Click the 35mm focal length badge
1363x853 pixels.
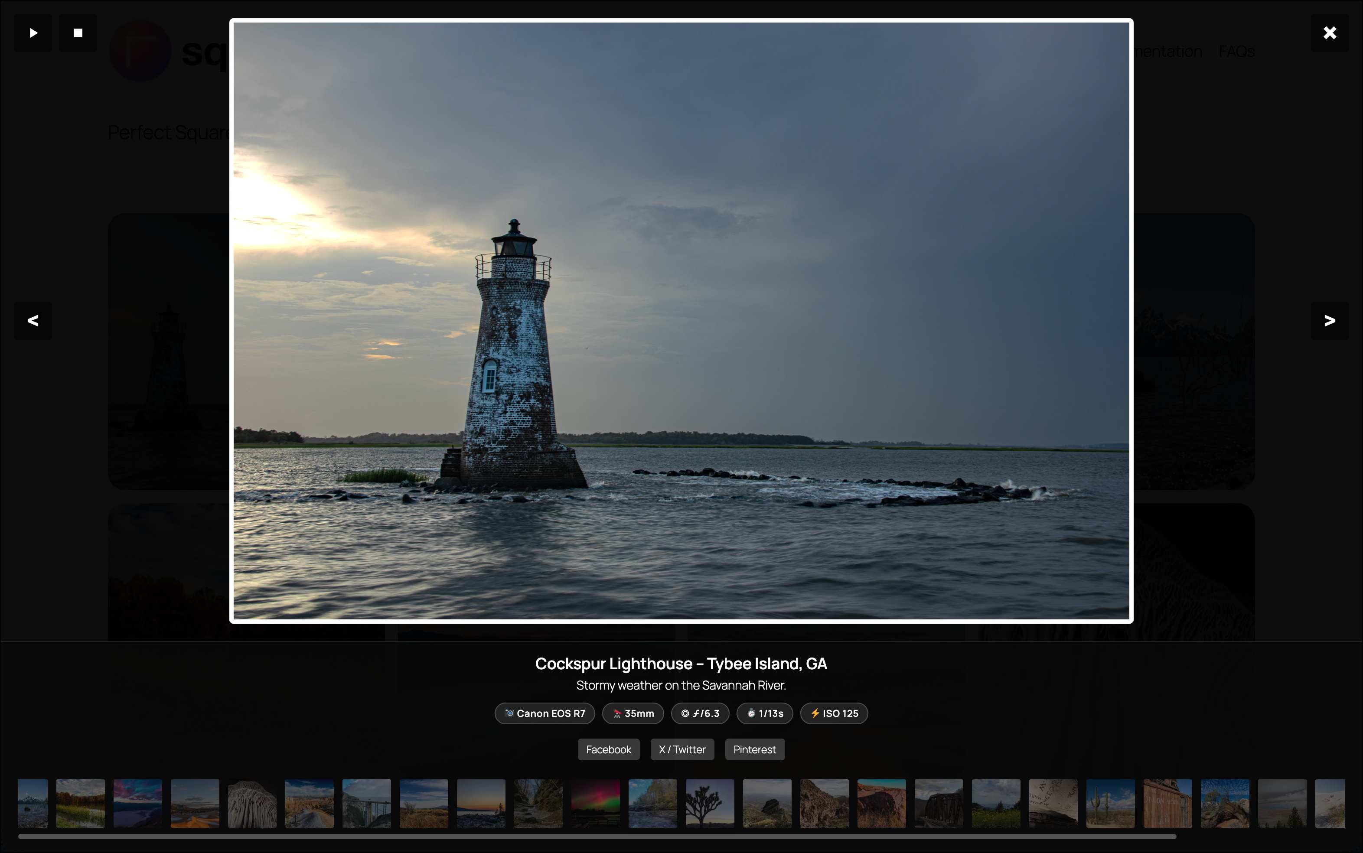click(633, 713)
